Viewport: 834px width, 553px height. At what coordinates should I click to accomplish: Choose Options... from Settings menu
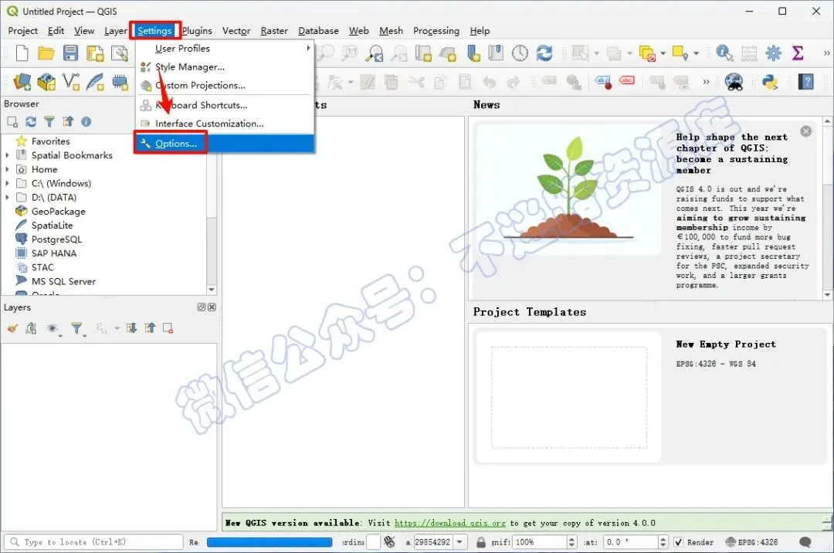tap(225, 144)
